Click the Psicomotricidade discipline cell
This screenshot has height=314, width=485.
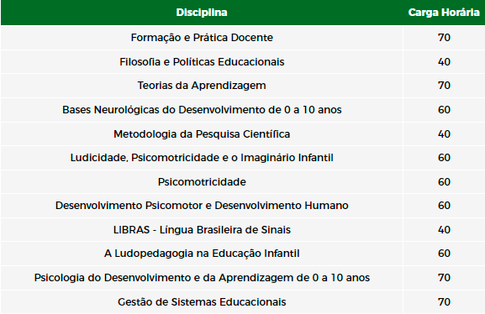[x=202, y=182]
